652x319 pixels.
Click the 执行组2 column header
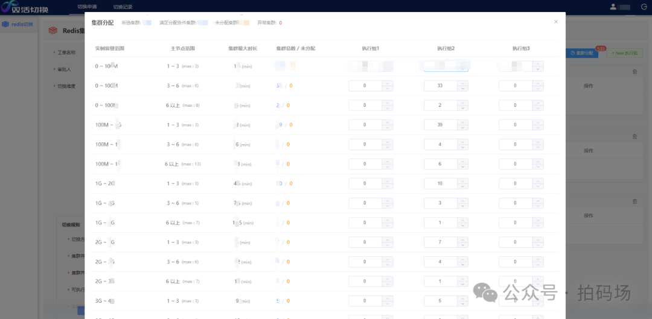(x=446, y=49)
